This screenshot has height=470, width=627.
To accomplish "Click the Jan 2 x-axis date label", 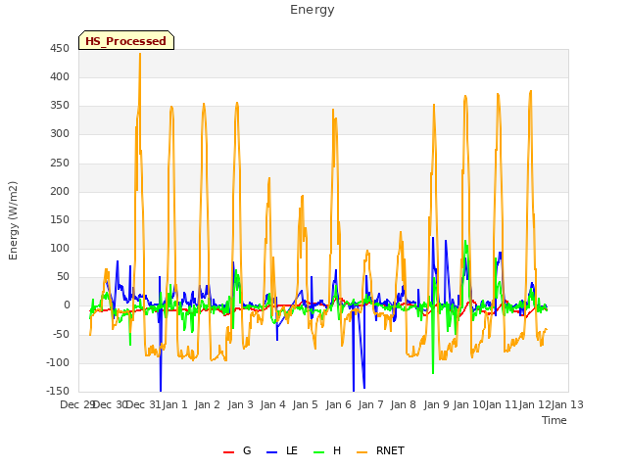I will point(208,404).
